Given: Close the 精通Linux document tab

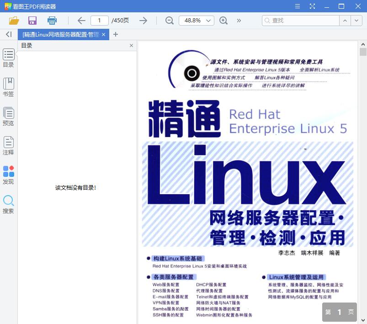Looking at the screenshot, I should pyautogui.click(x=103, y=35).
